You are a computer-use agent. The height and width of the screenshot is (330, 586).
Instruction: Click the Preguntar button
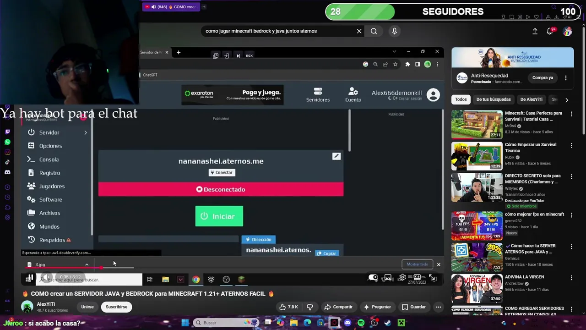(x=377, y=307)
